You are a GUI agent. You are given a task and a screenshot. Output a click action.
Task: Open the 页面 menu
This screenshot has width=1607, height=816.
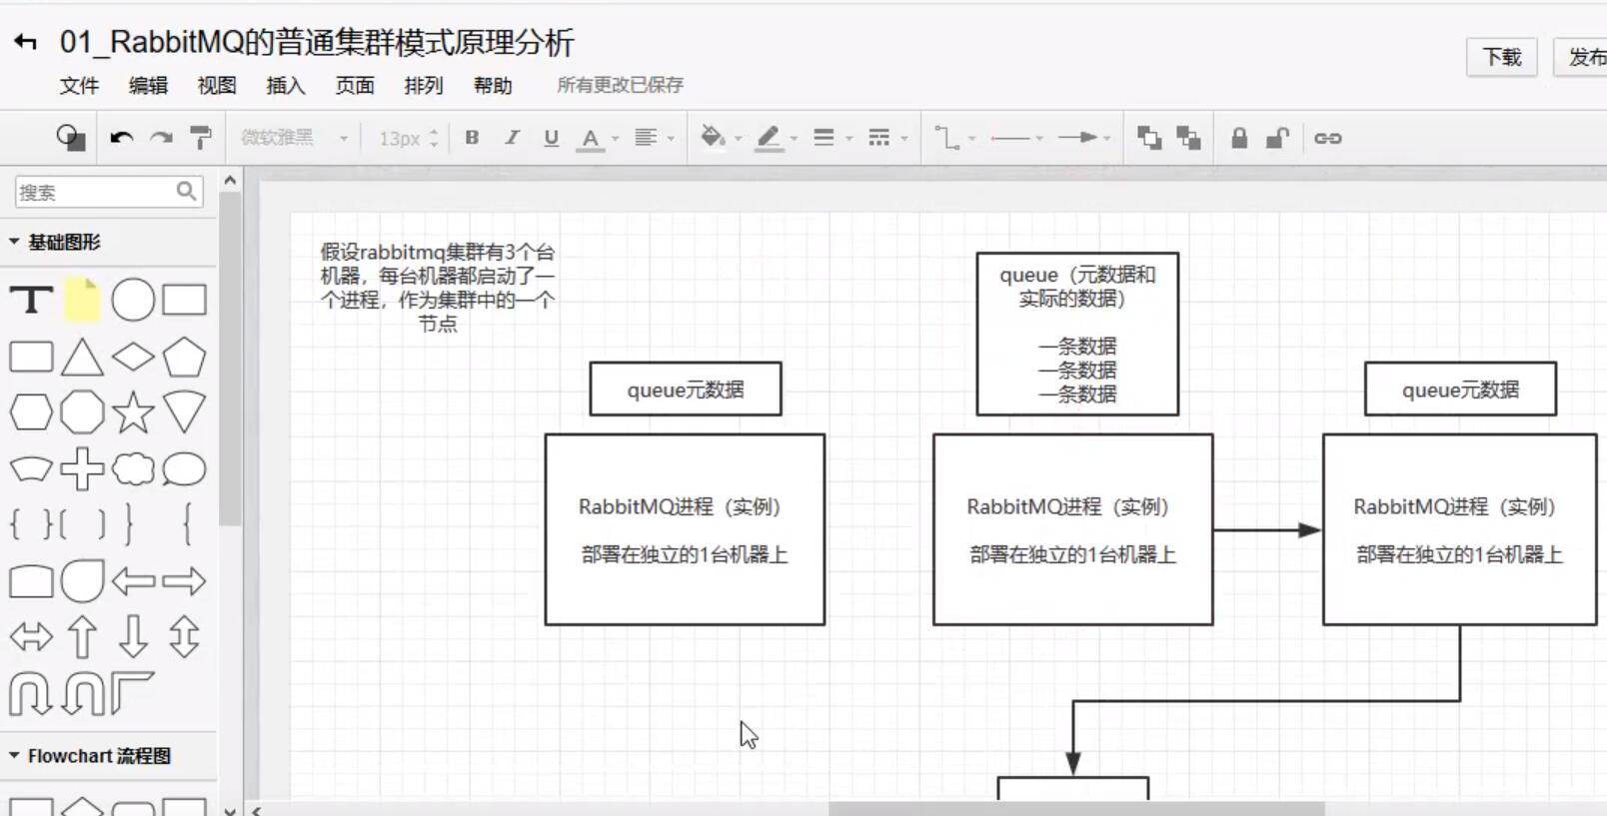pos(355,85)
